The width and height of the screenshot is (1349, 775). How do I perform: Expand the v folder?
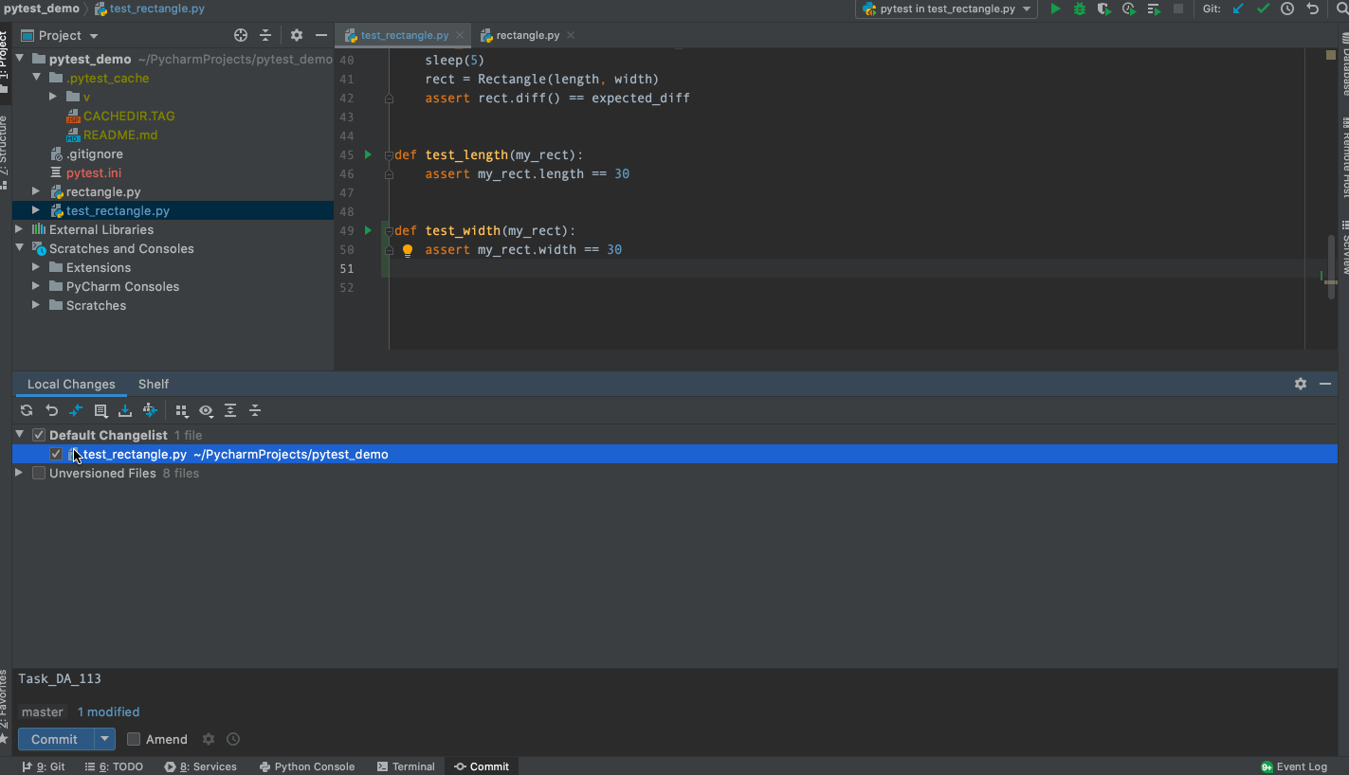coord(53,97)
